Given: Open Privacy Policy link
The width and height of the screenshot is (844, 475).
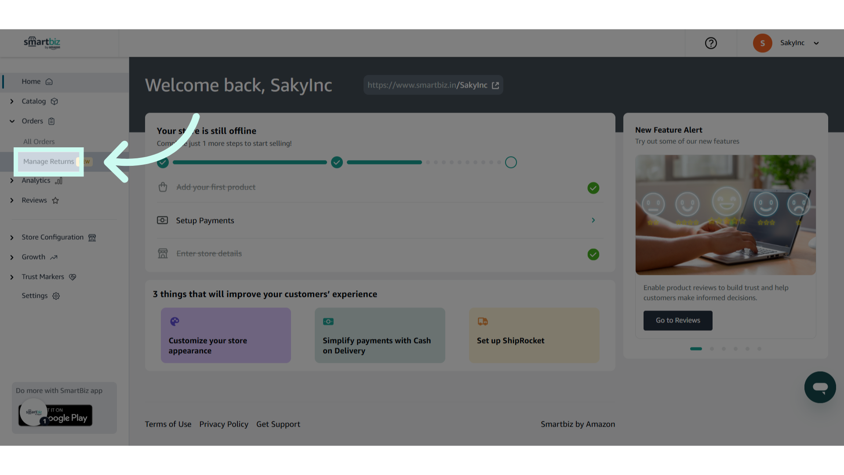Looking at the screenshot, I should pos(224,424).
